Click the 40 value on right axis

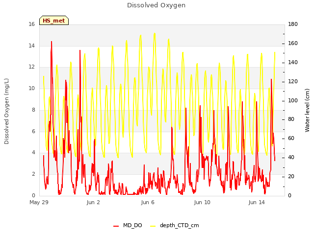tap(291, 158)
